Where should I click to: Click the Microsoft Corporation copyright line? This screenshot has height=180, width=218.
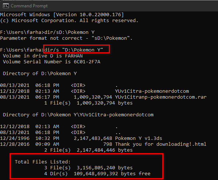tap(69, 21)
